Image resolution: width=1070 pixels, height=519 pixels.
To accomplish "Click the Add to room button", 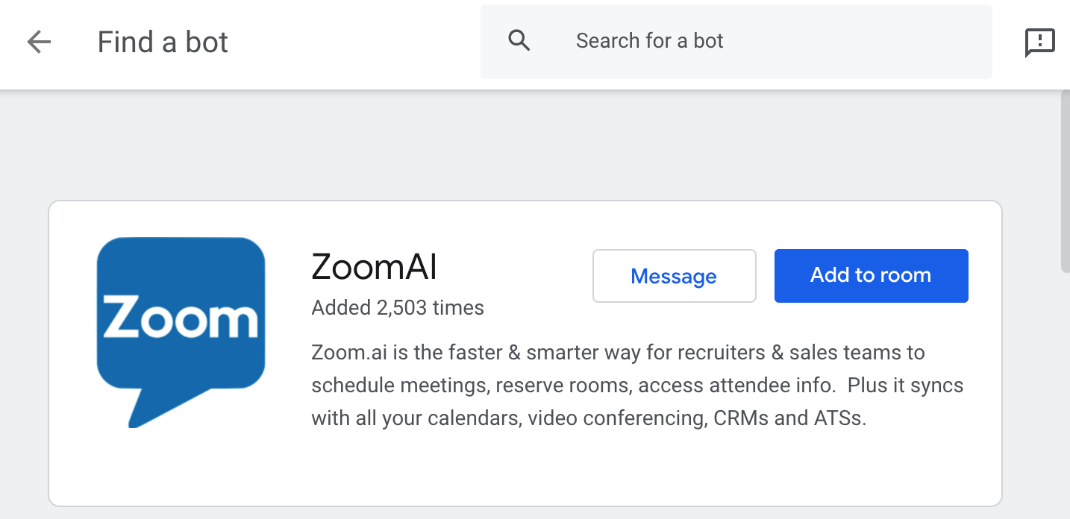I will click(x=871, y=276).
